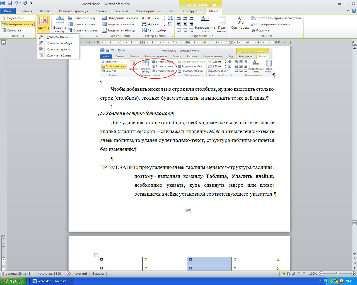This screenshot has height=285, width=357.
Task: Open Размер ячейки dialog launcher
Action: click(x=172, y=36)
